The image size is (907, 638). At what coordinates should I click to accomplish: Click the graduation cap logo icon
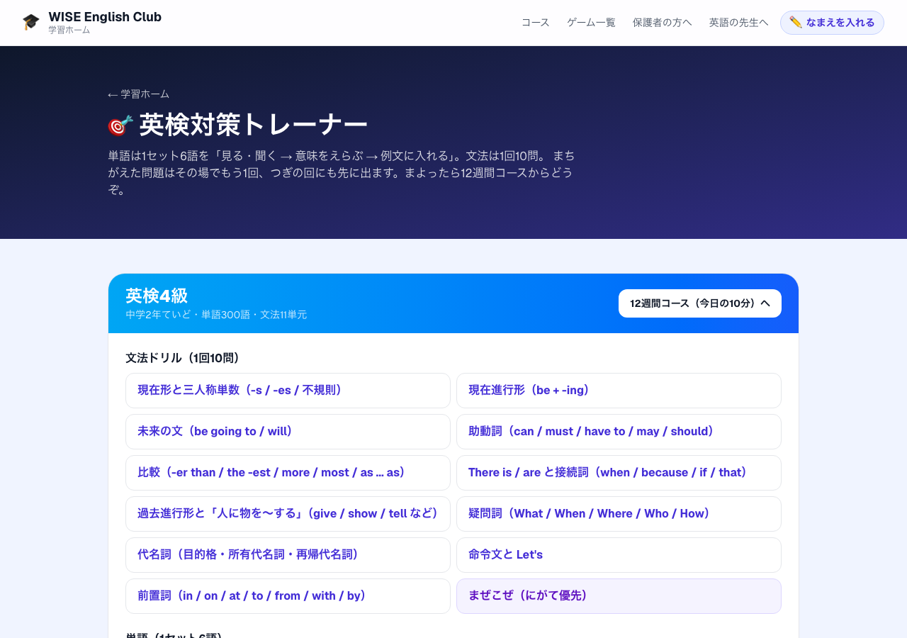(31, 22)
